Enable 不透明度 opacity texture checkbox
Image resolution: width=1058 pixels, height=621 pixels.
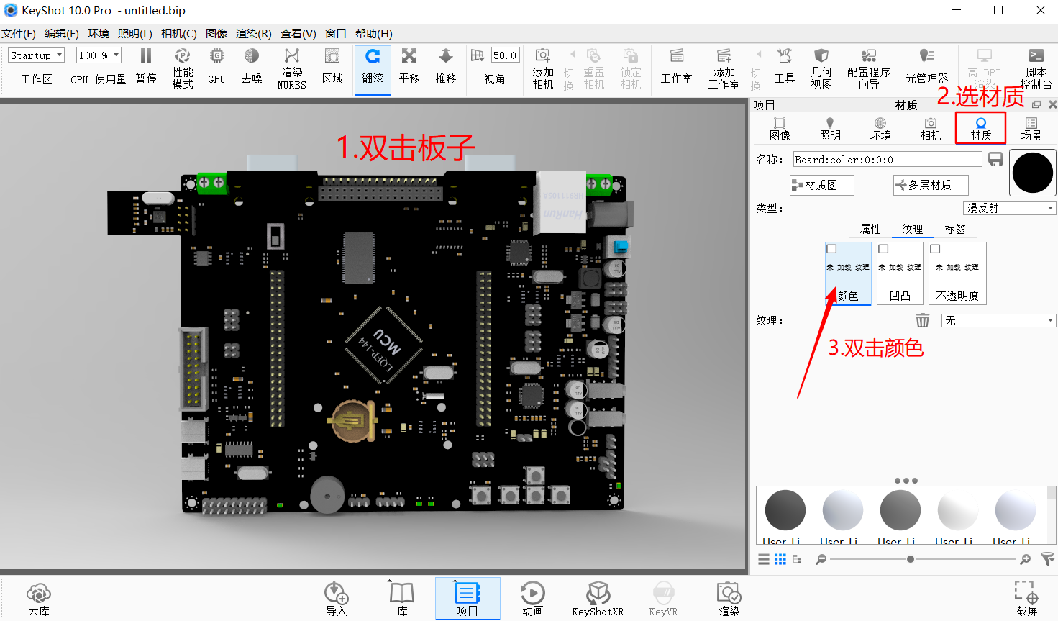[935, 249]
